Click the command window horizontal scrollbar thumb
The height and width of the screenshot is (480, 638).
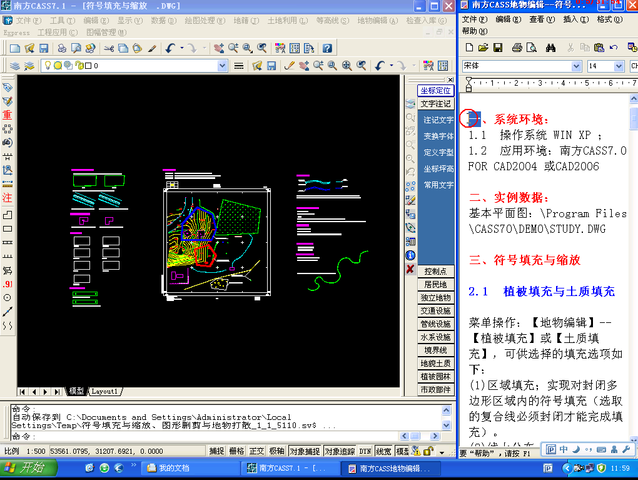tap(415, 436)
